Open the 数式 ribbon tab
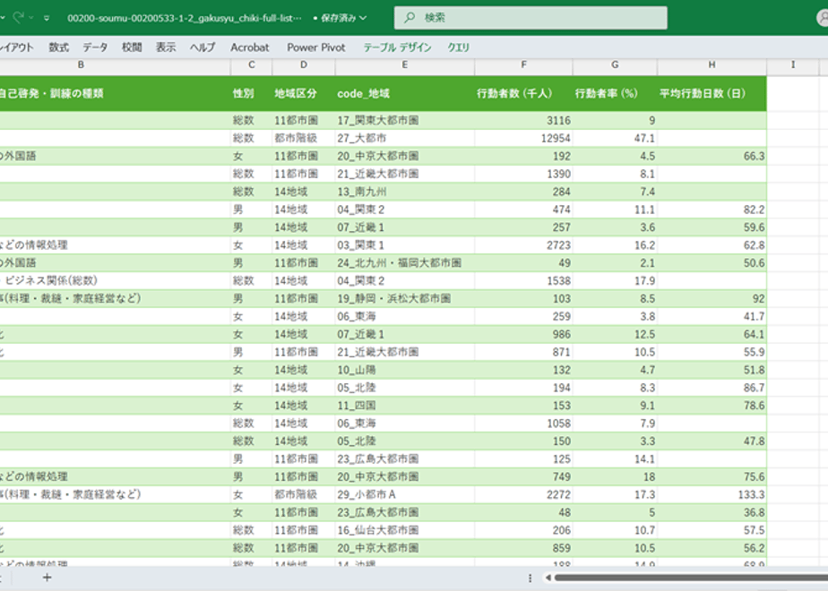828x591 pixels. (x=58, y=47)
